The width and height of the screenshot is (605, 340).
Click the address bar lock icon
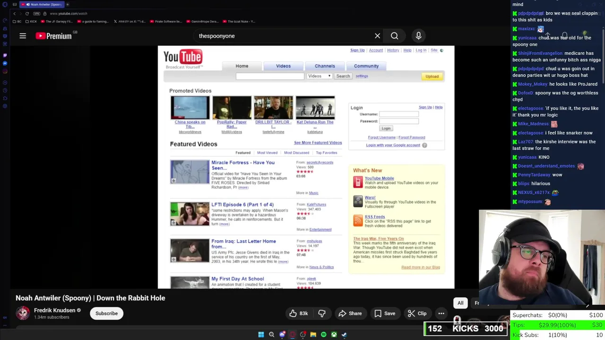tap(45, 14)
